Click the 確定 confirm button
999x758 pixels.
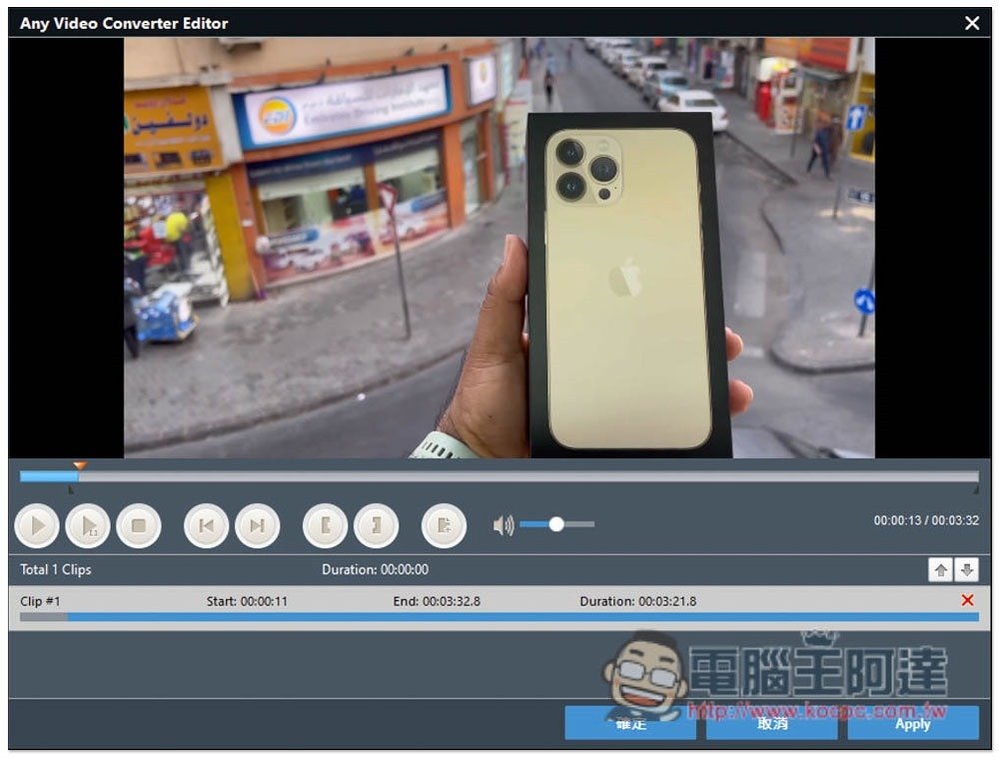click(629, 723)
